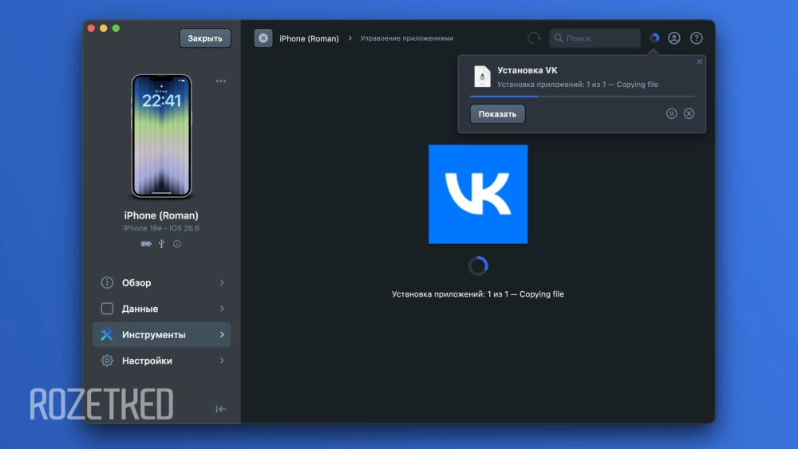Open the Данные sidebar section

click(x=161, y=309)
